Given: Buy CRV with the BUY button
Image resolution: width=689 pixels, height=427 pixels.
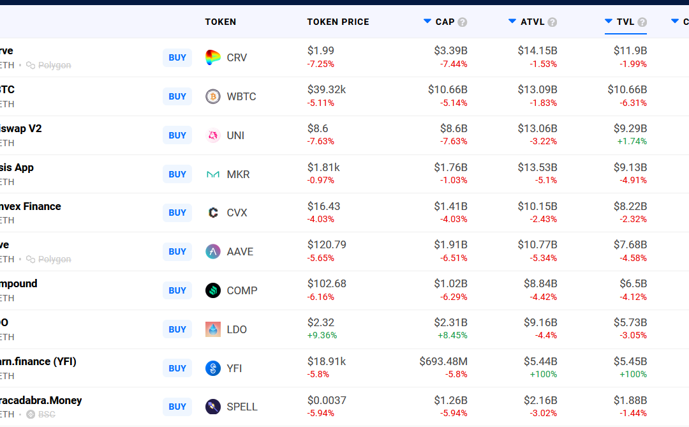Looking at the screenshot, I should pyautogui.click(x=177, y=57).
